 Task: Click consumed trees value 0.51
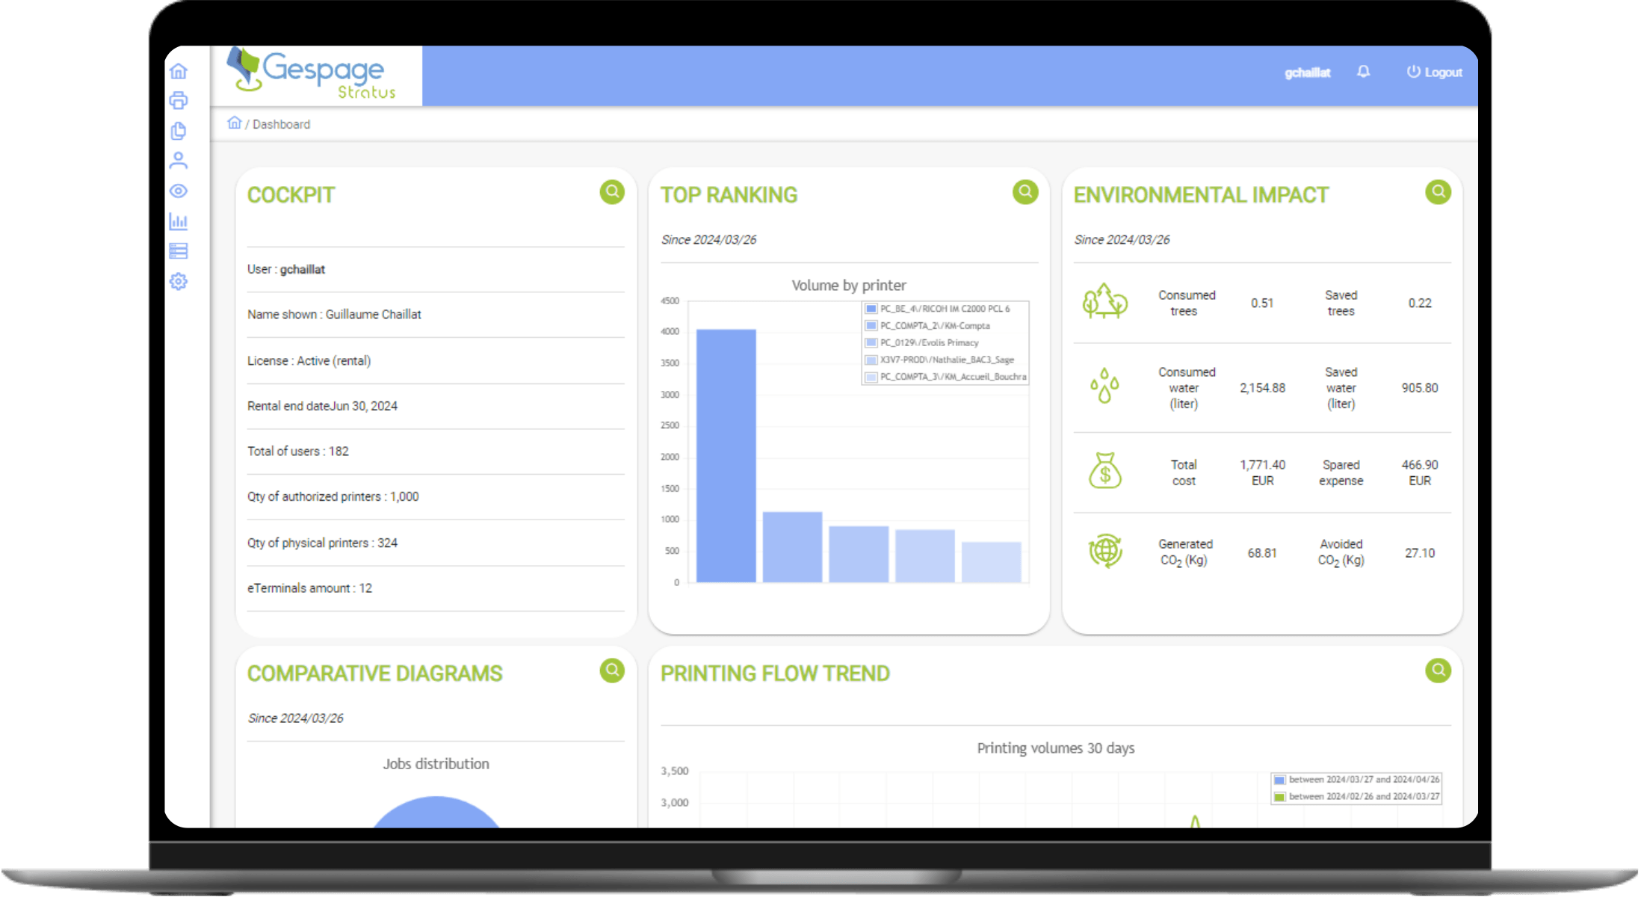point(1262,303)
